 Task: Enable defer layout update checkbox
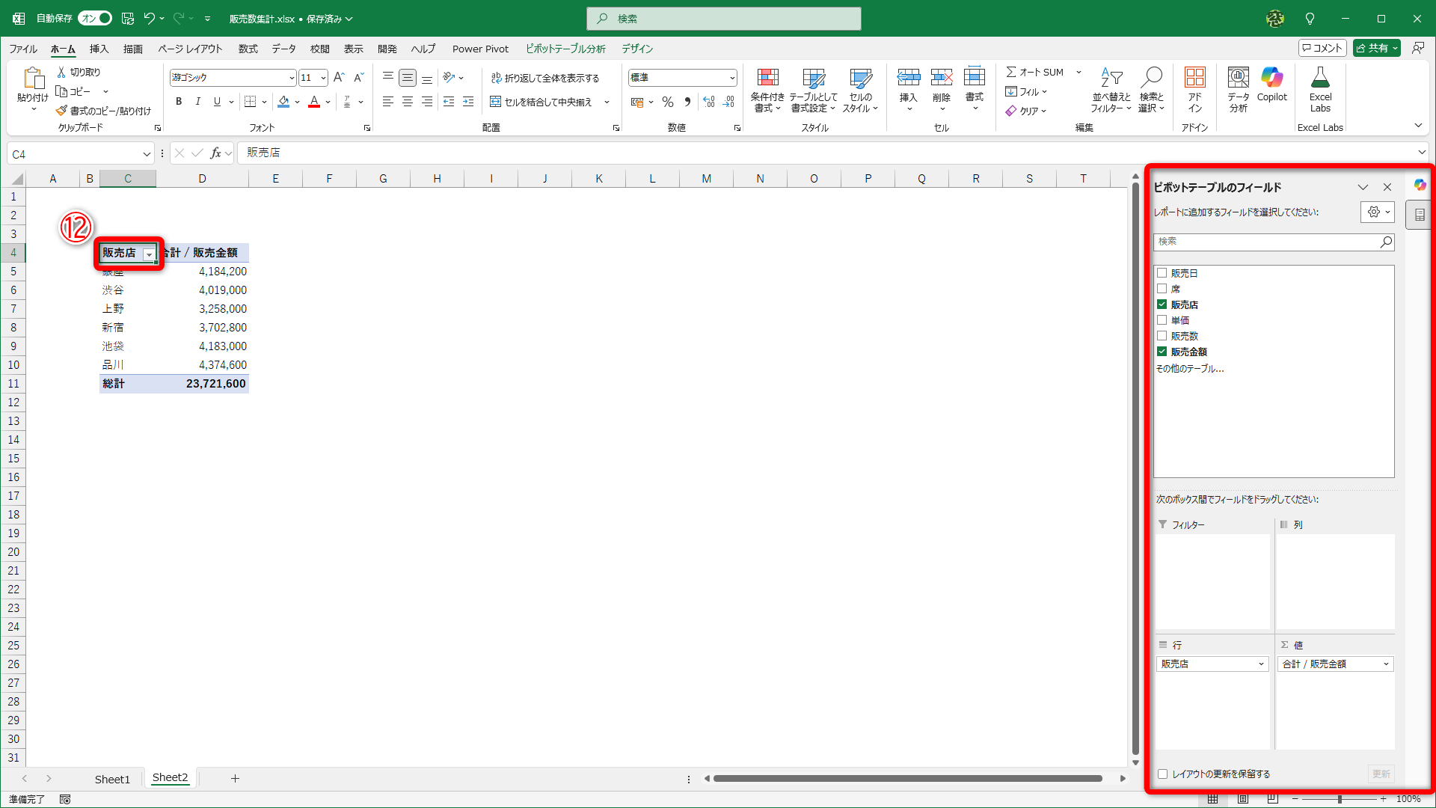(1163, 774)
